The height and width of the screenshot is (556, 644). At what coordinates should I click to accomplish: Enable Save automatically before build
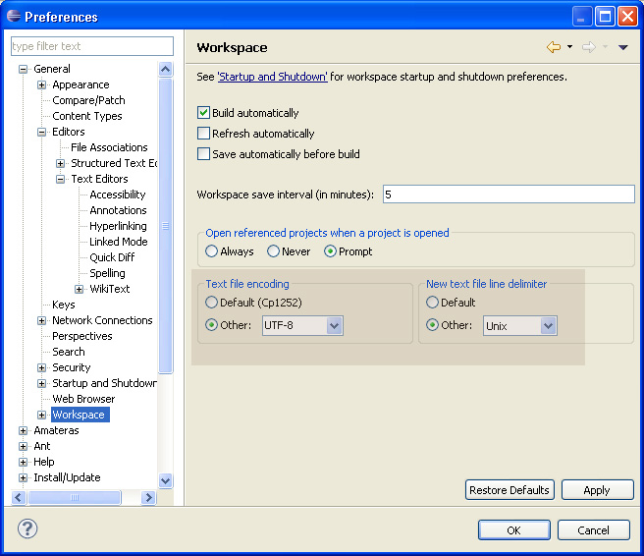[x=204, y=154]
